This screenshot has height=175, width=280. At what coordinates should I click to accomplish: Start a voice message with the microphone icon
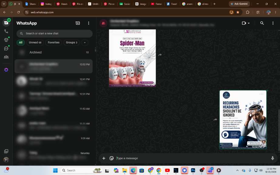click(x=272, y=158)
